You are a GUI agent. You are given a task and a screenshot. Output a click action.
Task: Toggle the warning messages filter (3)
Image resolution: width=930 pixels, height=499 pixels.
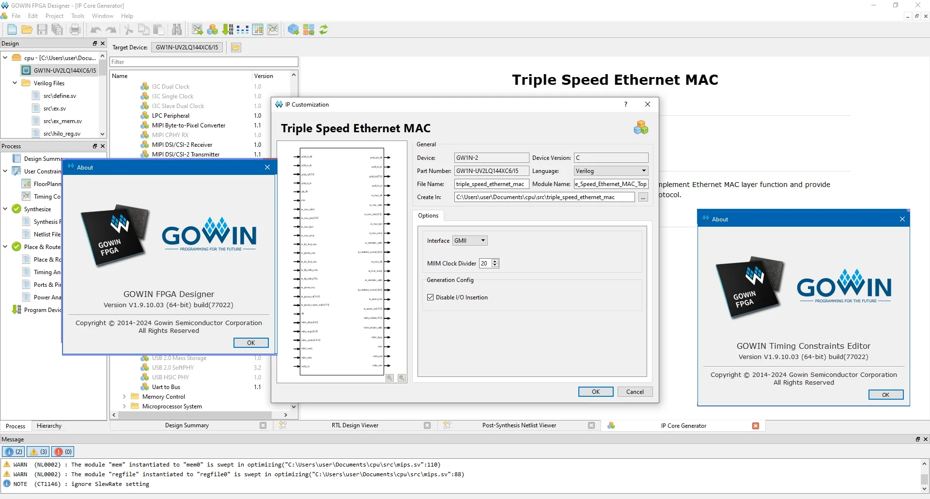[x=39, y=452]
